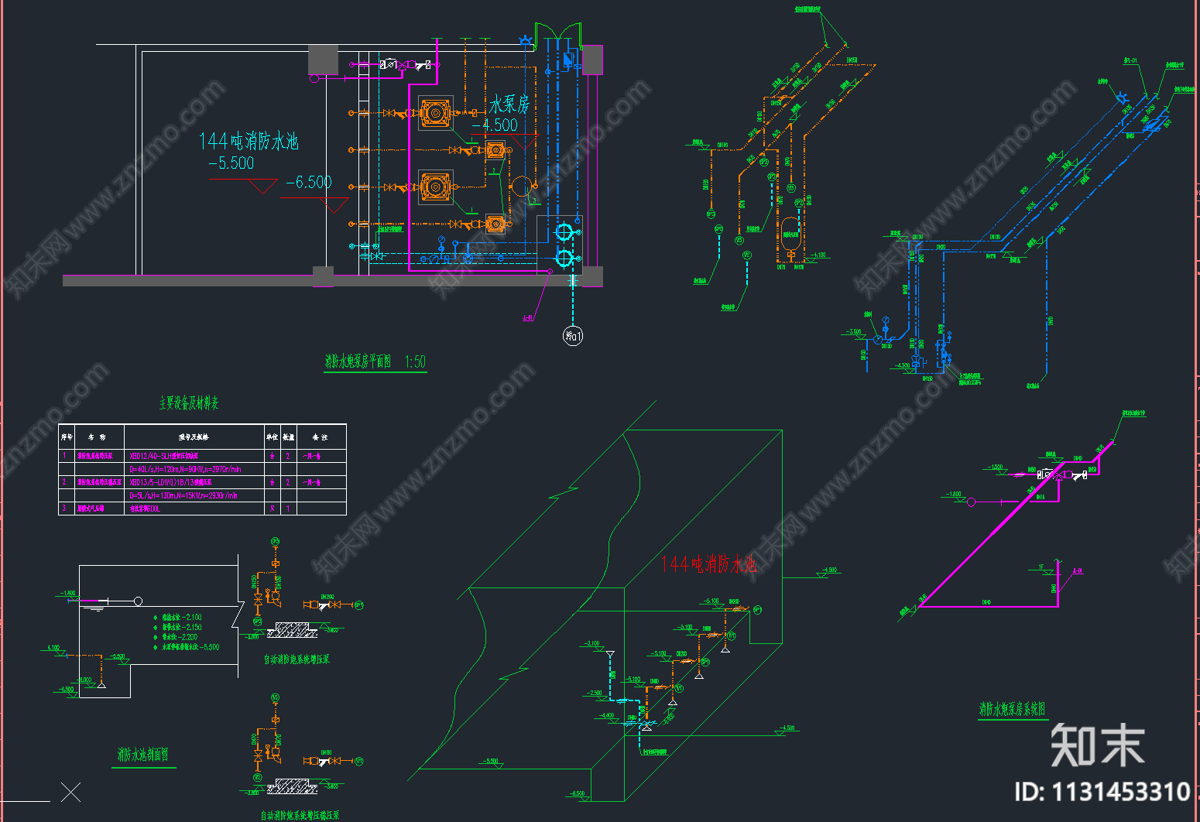Click the "消防水炮泵房系统图" system diagram title
Image resolution: width=1200 pixels, height=822 pixels.
click(x=1012, y=709)
